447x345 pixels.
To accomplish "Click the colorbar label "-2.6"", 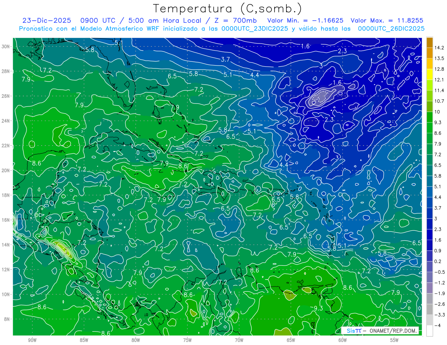I will [439, 304].
